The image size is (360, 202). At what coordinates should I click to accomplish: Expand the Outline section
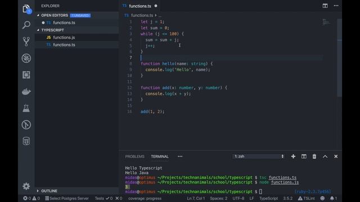pyautogui.click(x=38, y=191)
